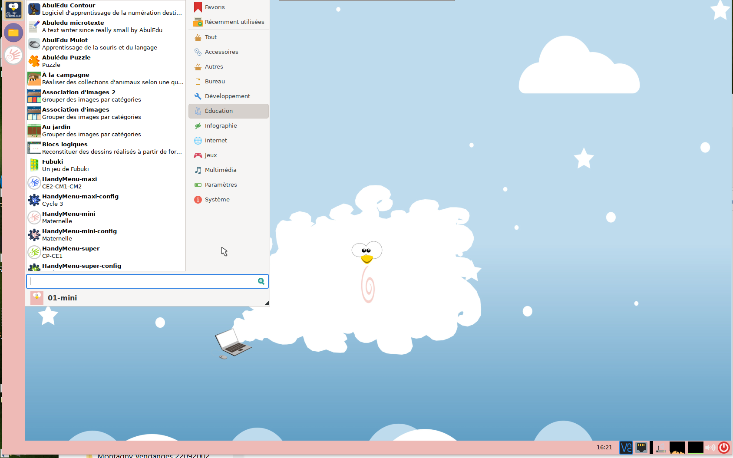Open the network connection tray icon

tap(641, 447)
